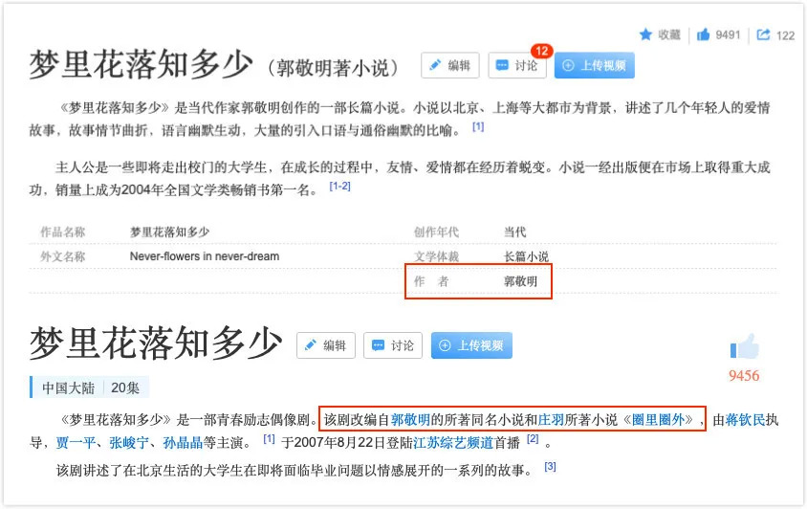Click the 收藏 star icon
807x509 pixels.
tap(646, 34)
